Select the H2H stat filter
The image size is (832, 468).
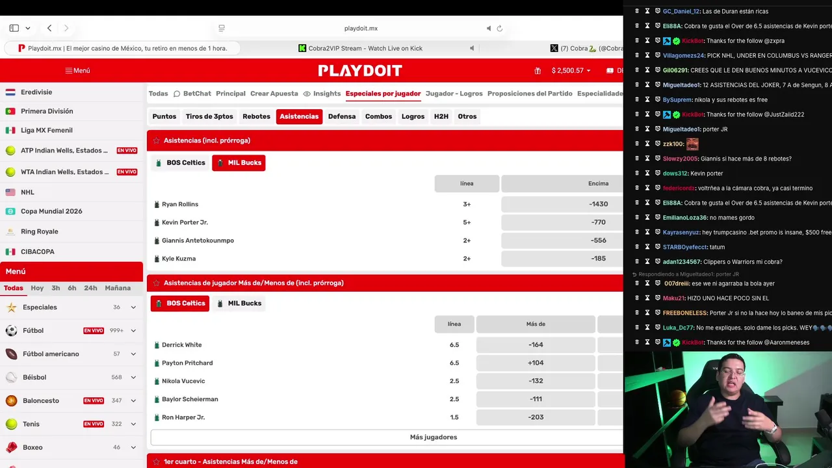tap(441, 116)
